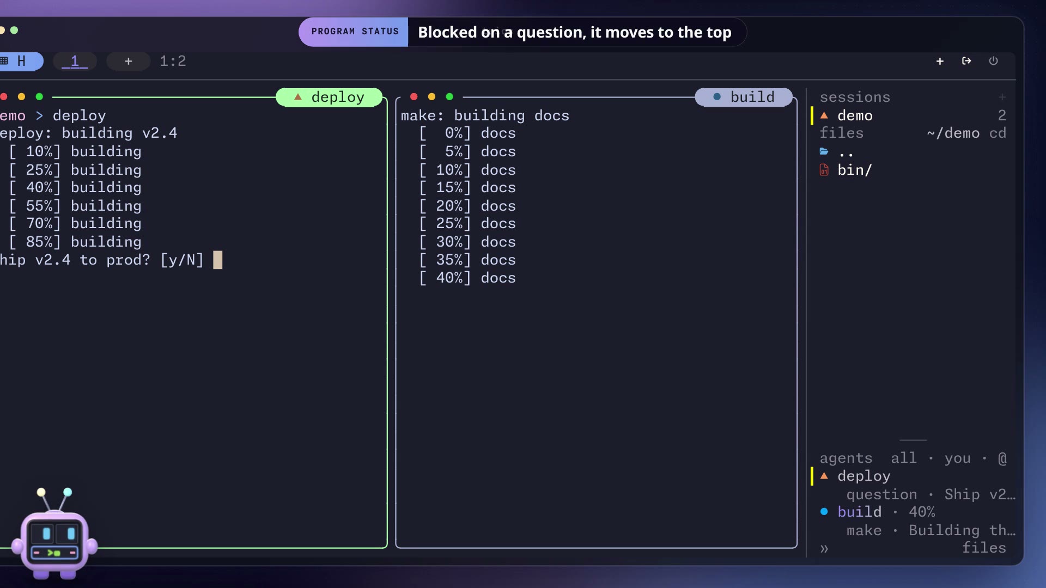Add session with sessions plus icon
The height and width of the screenshot is (588, 1046).
[x=1002, y=97]
